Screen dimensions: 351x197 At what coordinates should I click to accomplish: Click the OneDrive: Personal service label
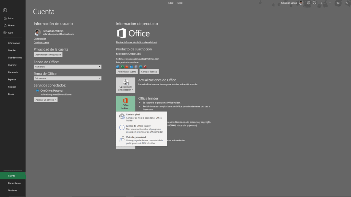pyautogui.click(x=52, y=91)
